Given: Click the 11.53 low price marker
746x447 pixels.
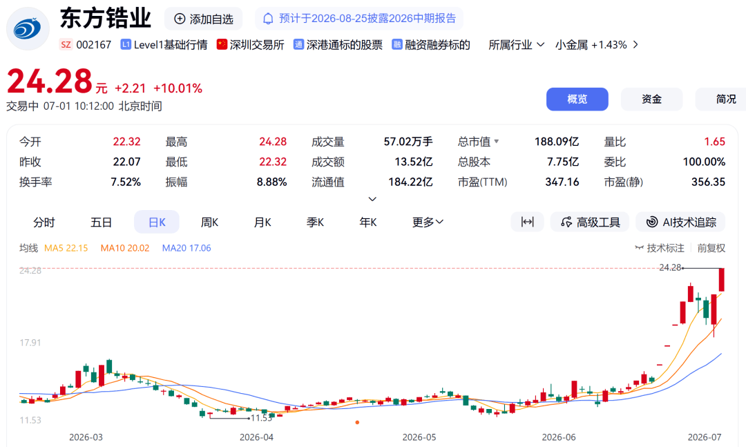Looking at the screenshot, I should pyautogui.click(x=261, y=418).
